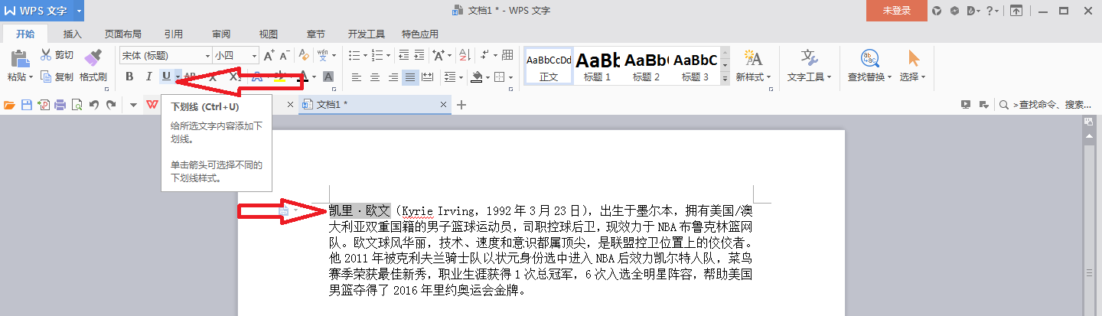
Task: Switch to the 插入 (Insert) tab
Action: click(72, 34)
